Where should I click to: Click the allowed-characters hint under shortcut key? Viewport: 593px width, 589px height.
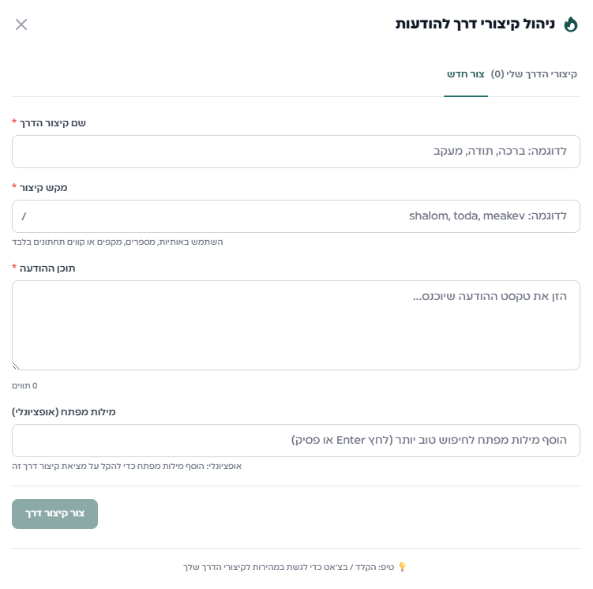point(118,242)
